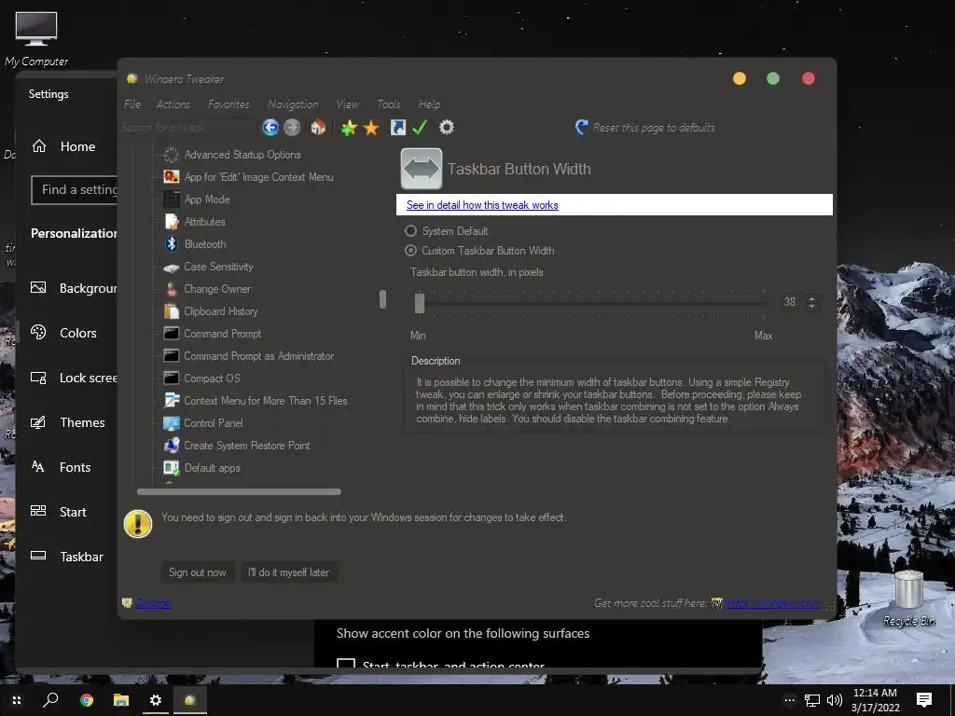
Task: Click the Default apps icon
Action: pos(172,468)
